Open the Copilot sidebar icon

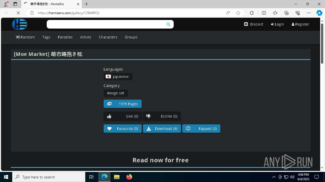(319, 13)
